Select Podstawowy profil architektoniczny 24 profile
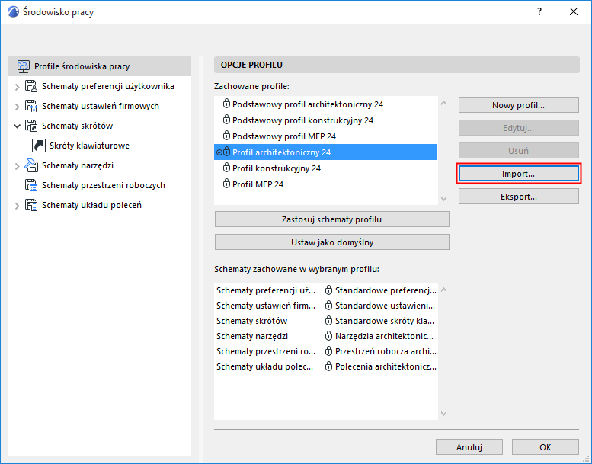 tap(325, 104)
